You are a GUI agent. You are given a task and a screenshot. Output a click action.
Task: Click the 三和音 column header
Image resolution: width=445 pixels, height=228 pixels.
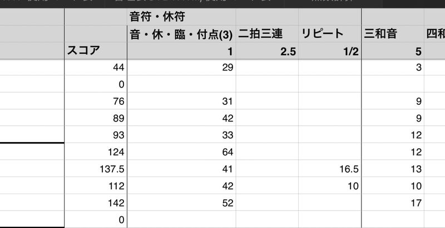(393, 33)
